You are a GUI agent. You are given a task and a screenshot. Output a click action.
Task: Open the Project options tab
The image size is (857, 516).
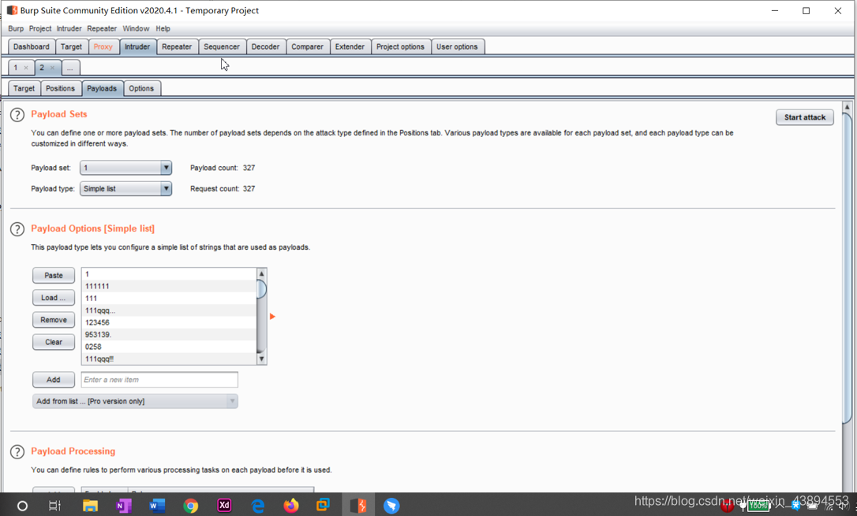[x=400, y=47]
